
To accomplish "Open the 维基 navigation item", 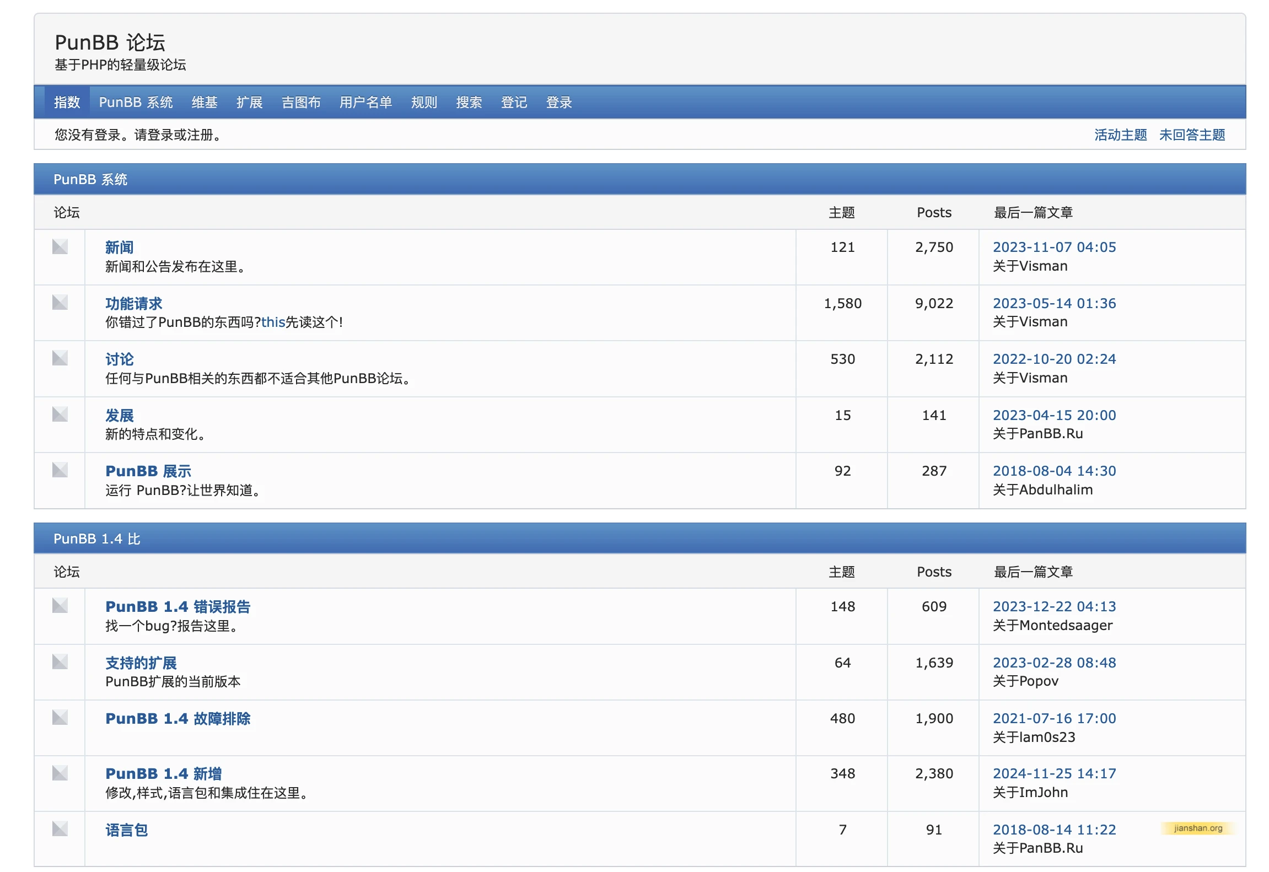I will 205,102.
